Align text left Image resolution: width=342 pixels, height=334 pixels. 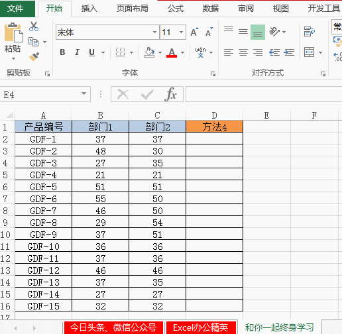[229, 52]
